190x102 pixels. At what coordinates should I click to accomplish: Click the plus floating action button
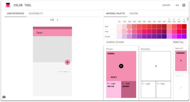click(x=67, y=62)
